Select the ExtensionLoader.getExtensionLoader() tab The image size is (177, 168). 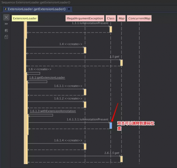tap(36, 9)
